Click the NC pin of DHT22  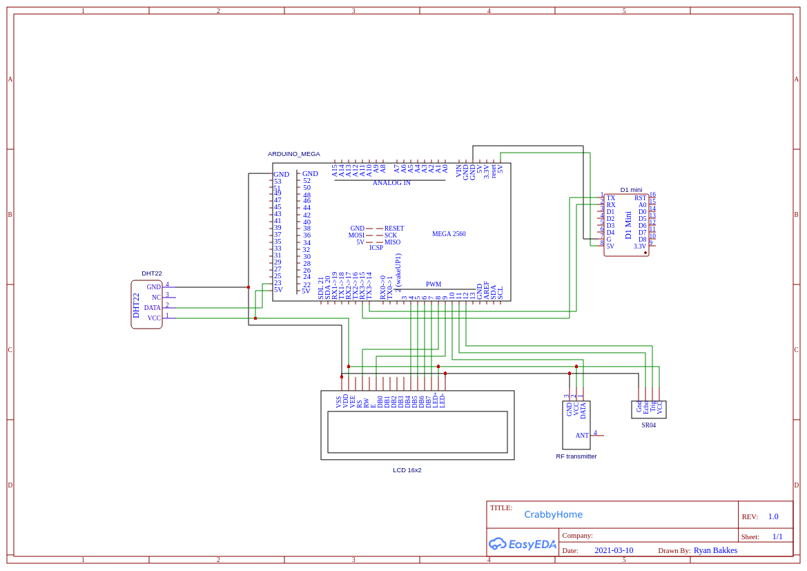pos(157,297)
